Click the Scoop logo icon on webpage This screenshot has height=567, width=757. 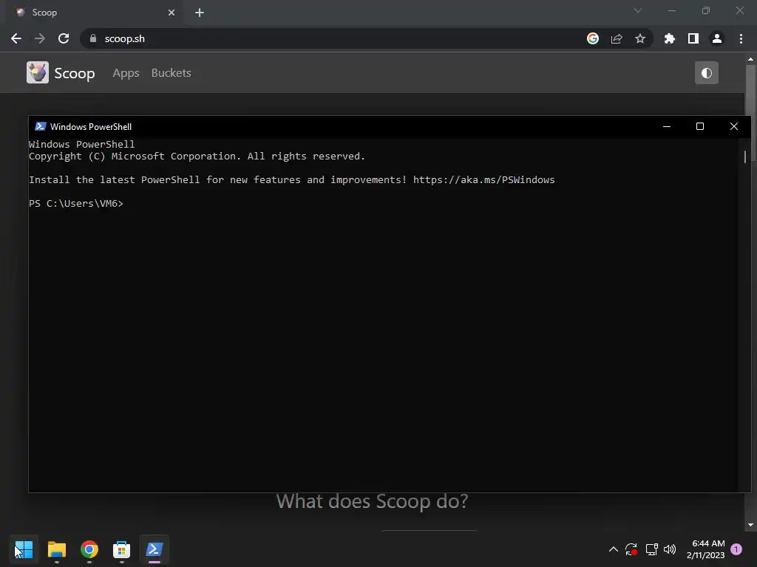[38, 73]
